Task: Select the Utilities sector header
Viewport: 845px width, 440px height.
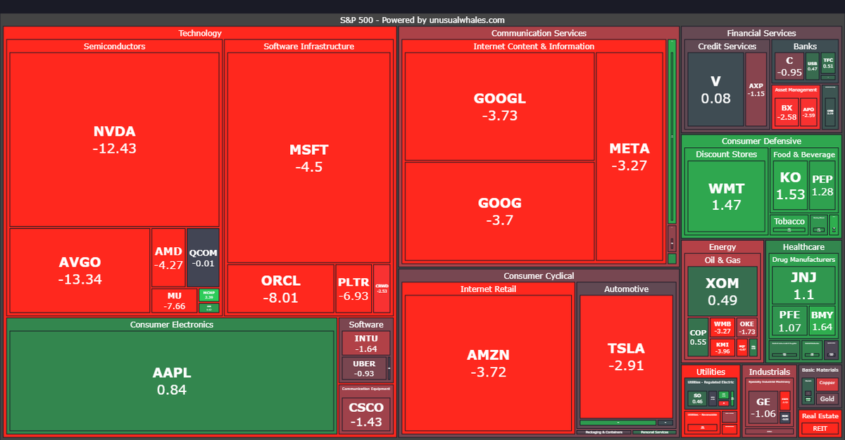Action: click(711, 372)
